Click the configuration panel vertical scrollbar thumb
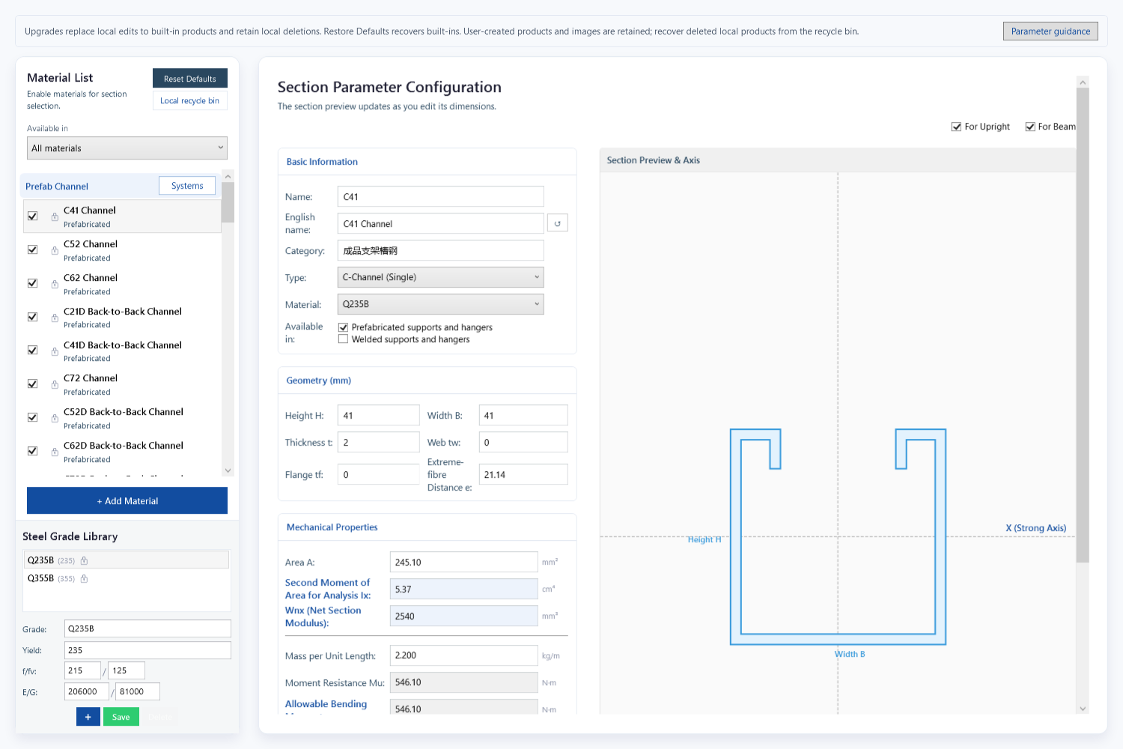Viewport: 1123px width, 749px height. point(1083,325)
